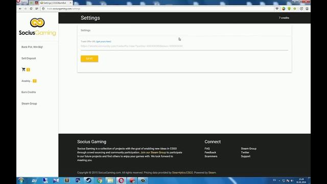The width and height of the screenshot is (327, 184).
Task: Click the round multicolor extension icon
Action: coord(284,9)
